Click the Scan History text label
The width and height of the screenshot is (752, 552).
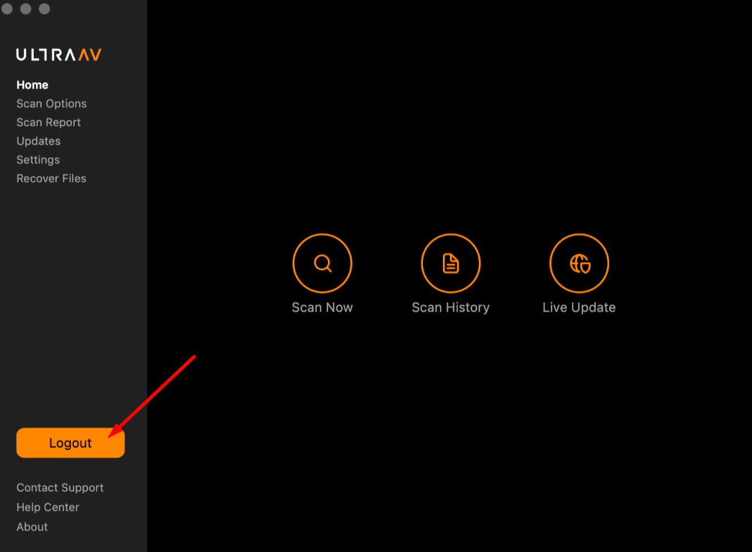pos(451,307)
